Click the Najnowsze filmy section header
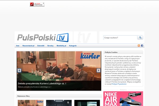The height and width of the screenshot is (106, 159). pos(23,96)
